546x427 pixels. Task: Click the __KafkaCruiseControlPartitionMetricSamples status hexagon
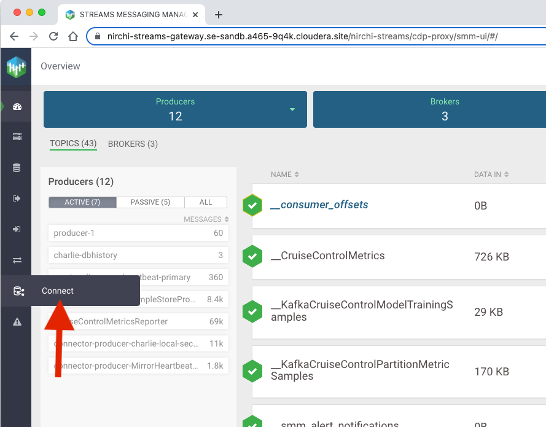pos(252,371)
